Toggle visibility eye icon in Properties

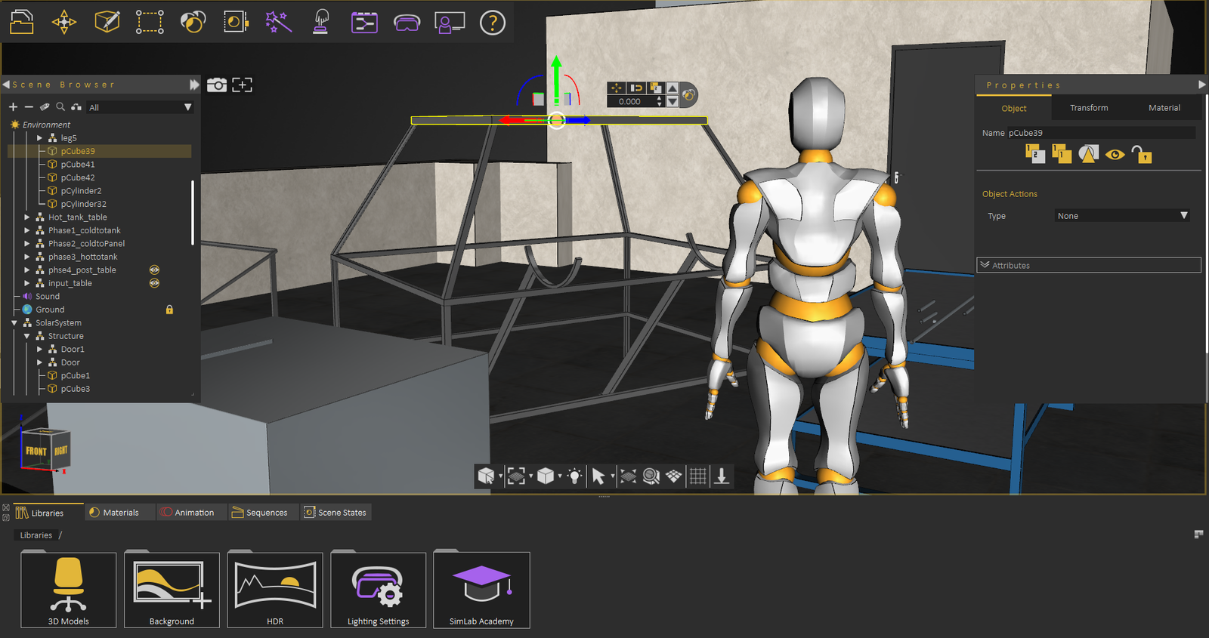click(x=1115, y=155)
